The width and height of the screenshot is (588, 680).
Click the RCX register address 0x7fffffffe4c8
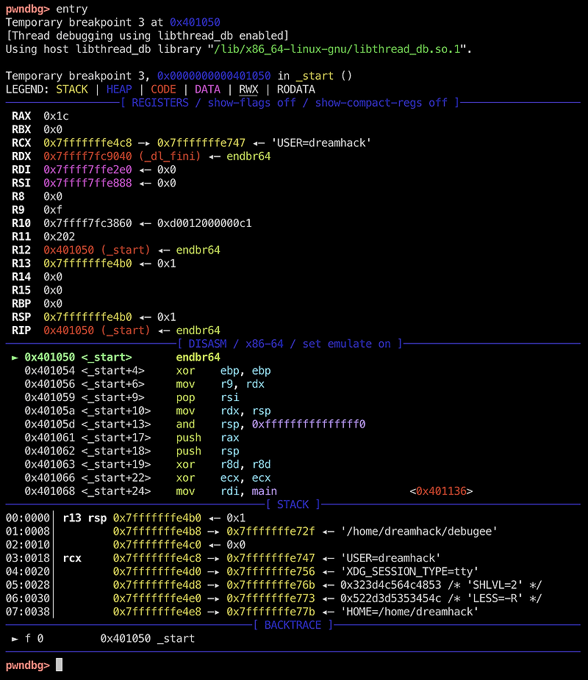(87, 143)
